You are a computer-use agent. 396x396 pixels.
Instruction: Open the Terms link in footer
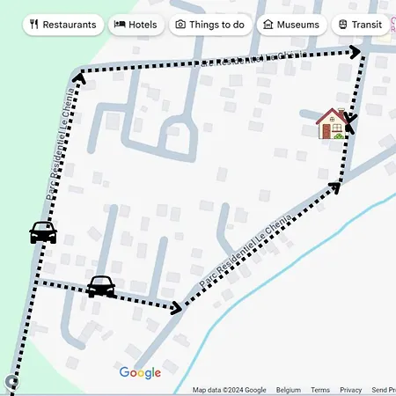coord(320,390)
